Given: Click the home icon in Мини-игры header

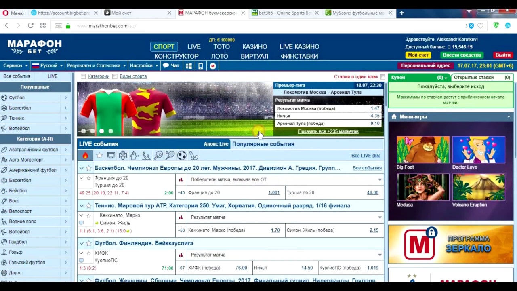Looking at the screenshot, I should pyautogui.click(x=394, y=117).
